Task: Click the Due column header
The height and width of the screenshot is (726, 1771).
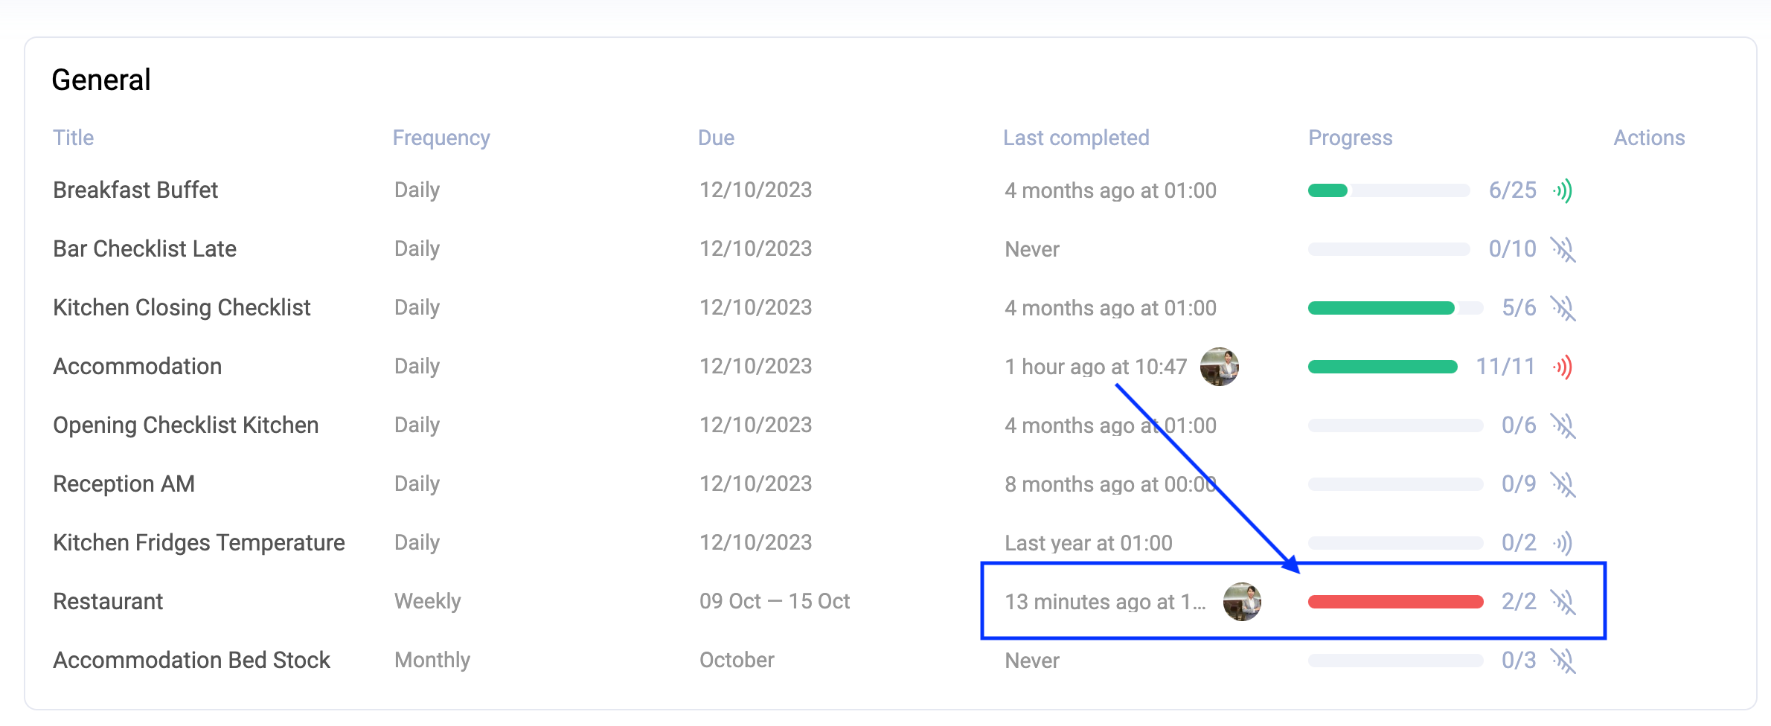Action: 716,137
